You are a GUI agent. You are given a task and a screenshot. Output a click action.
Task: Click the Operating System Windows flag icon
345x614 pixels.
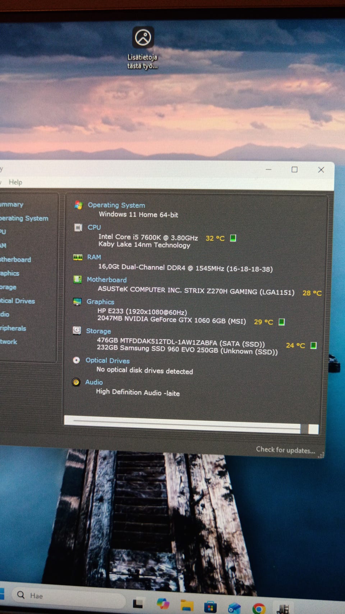pos(78,205)
